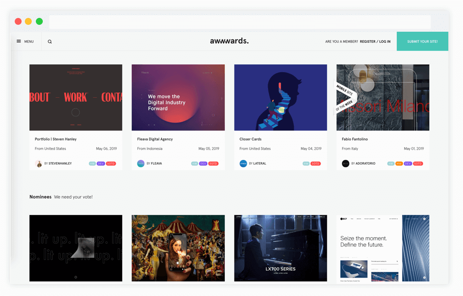
Task: Click FLEAVA avatar icon
Action: coord(141,164)
